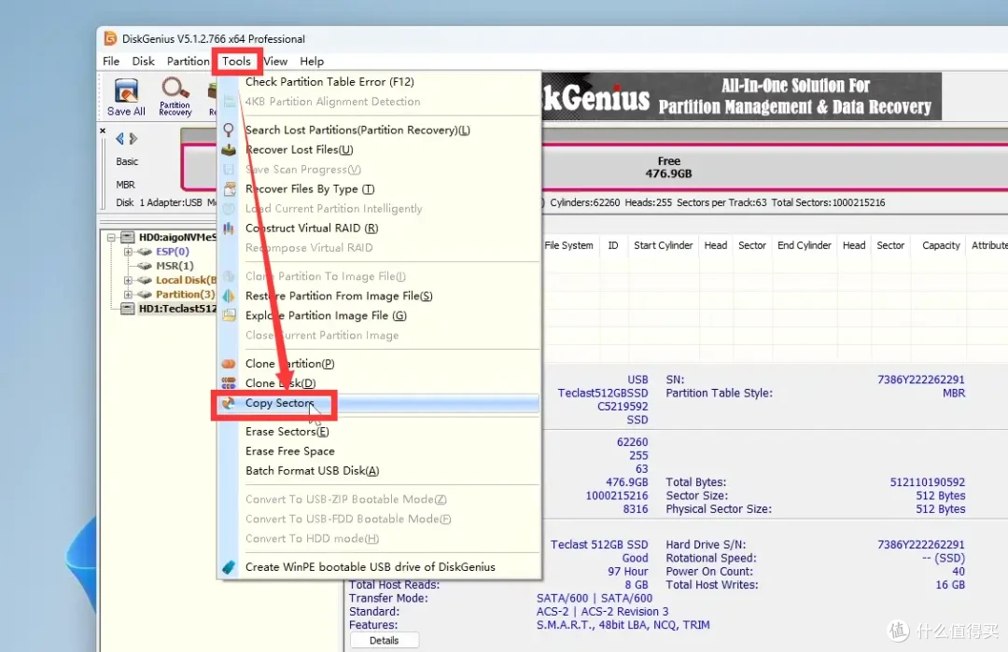
Task: Click the Free 476.9GB disk map bar
Action: (668, 168)
